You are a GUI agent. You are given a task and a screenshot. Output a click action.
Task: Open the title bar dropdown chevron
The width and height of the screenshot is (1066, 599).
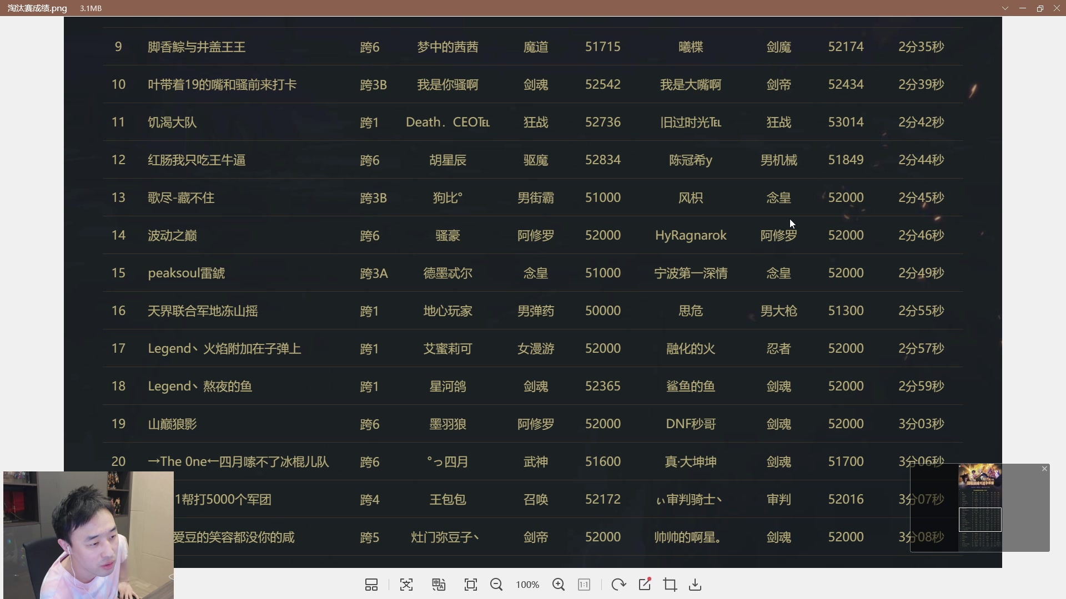point(1005,8)
